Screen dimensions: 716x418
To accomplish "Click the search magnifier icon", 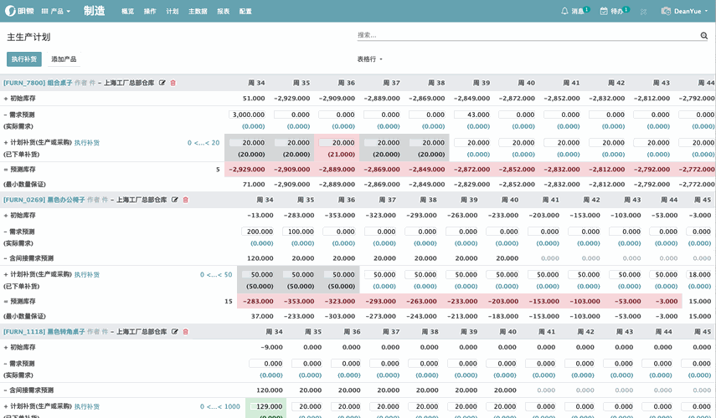I will pos(704,36).
